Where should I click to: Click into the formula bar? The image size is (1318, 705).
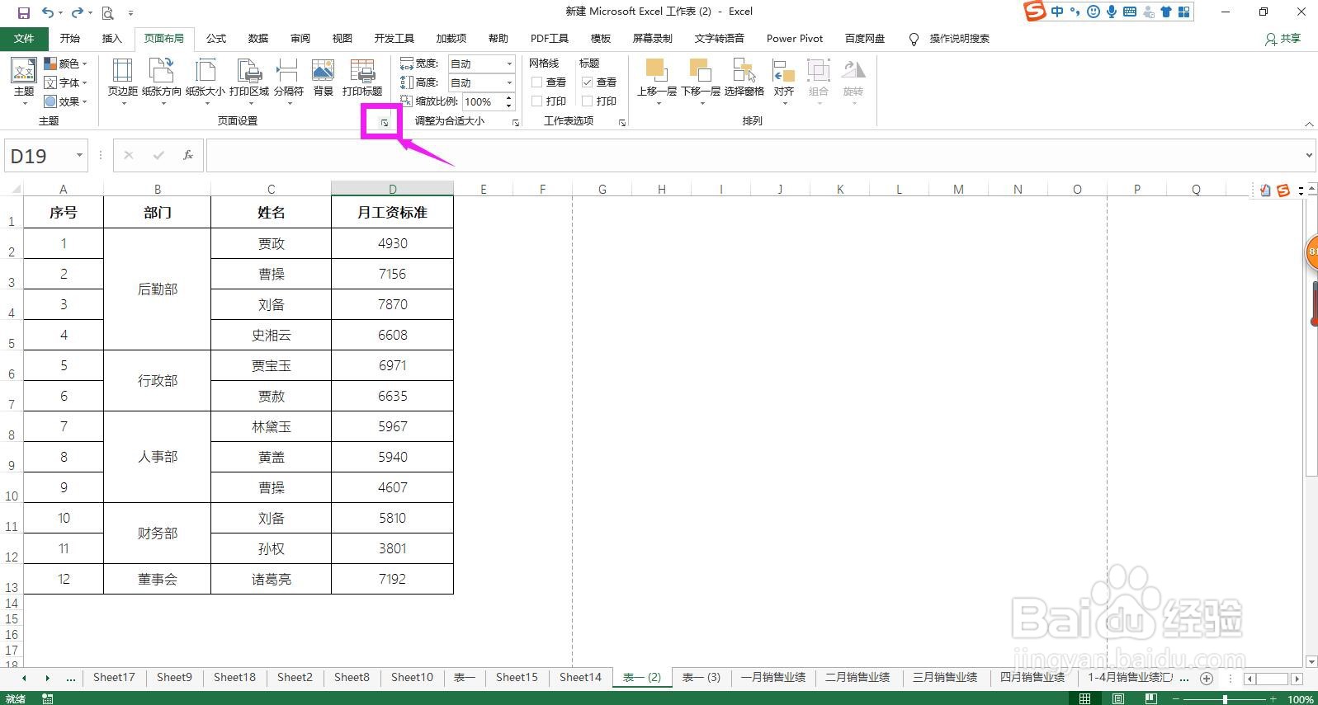pos(754,155)
